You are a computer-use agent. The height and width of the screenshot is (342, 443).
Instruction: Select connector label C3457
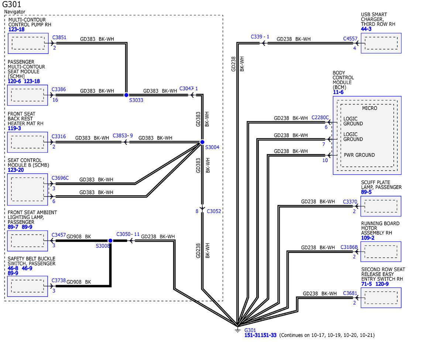[59, 235]
